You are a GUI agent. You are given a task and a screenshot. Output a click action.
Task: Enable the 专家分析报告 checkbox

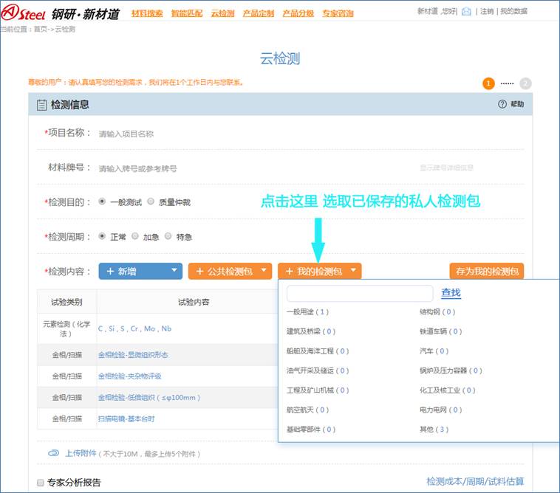coord(41,483)
